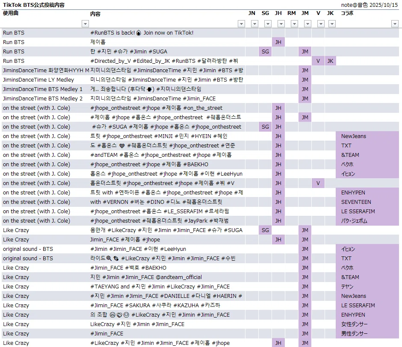Click the JK column header label
The width and height of the screenshot is (402, 347).
[x=331, y=13]
